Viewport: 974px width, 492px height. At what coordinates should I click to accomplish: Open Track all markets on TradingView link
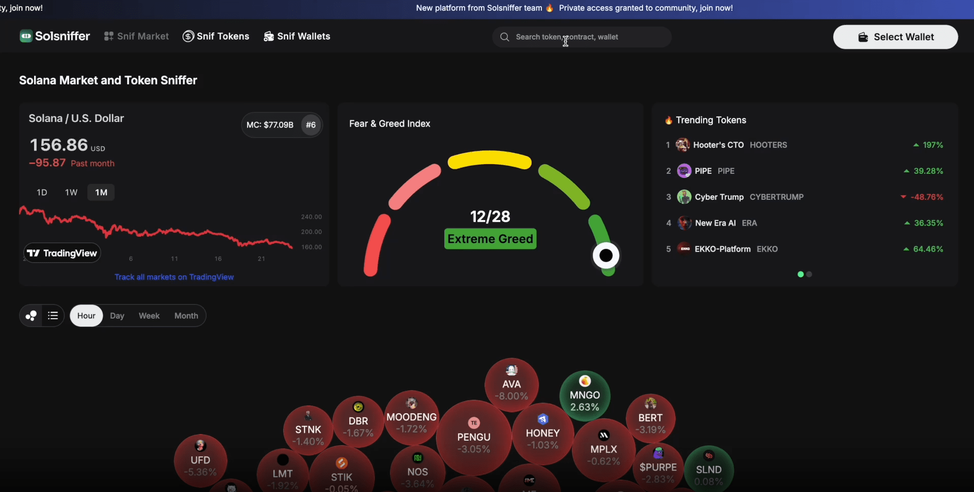coord(174,277)
